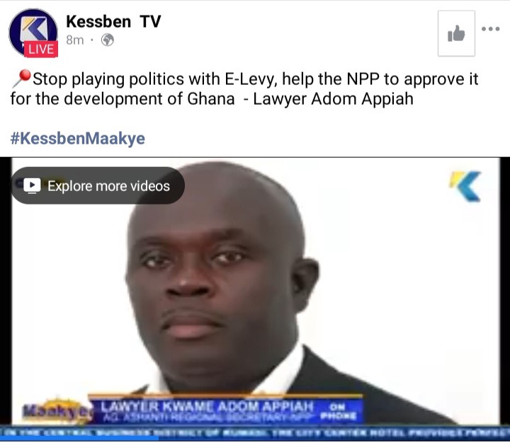Click the E-Levy post caption text
This screenshot has height=445, width=510.
244,88
